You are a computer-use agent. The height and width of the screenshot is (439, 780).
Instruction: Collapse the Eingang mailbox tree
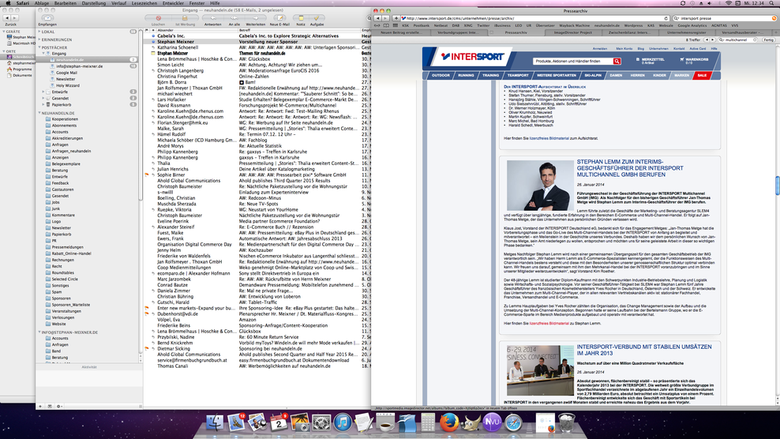pos(43,53)
